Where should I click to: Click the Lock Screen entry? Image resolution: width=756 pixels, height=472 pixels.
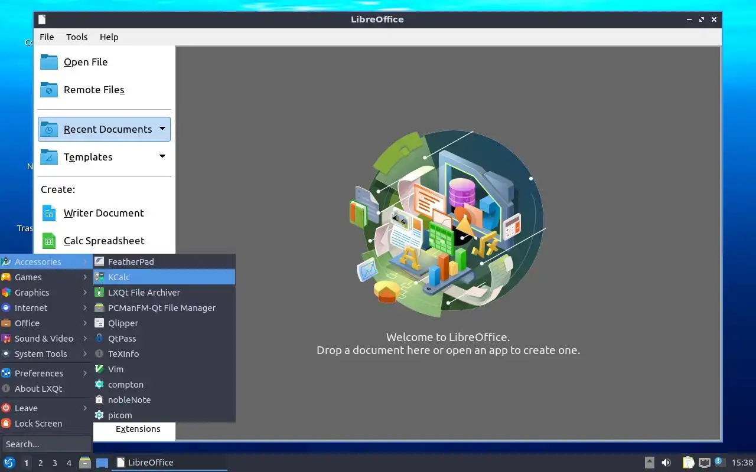pos(46,423)
